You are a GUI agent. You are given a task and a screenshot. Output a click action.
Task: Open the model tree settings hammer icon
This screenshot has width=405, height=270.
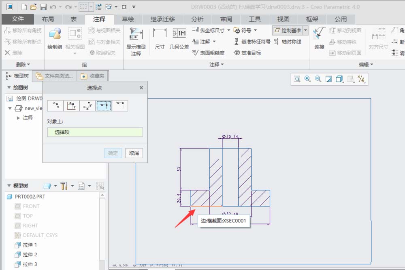[64, 186]
